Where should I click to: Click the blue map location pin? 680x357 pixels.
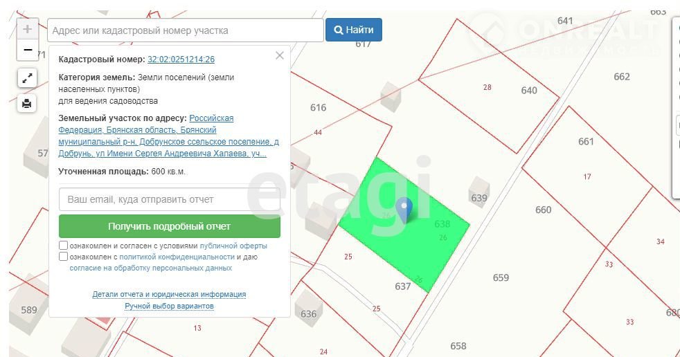(x=404, y=209)
